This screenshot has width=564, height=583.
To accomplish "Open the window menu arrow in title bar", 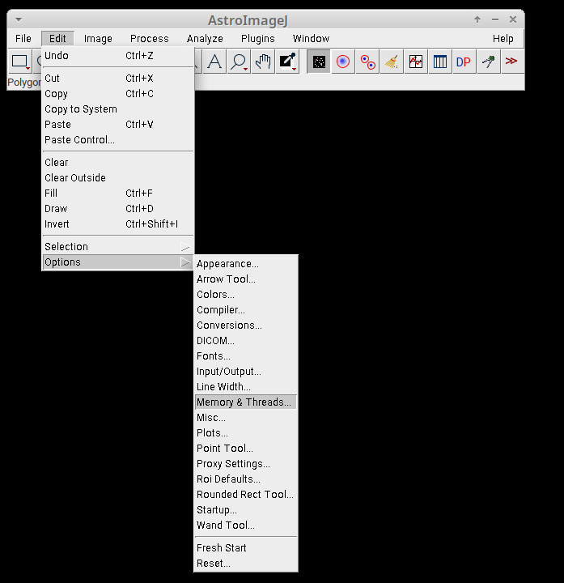I will (x=19, y=19).
